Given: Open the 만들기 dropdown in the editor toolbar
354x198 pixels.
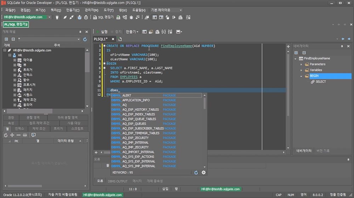Looking at the screenshot, I should [x=132, y=32].
